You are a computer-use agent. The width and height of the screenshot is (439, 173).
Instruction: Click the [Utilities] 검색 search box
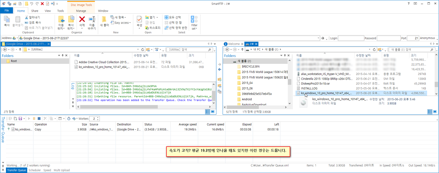click(x=189, y=50)
